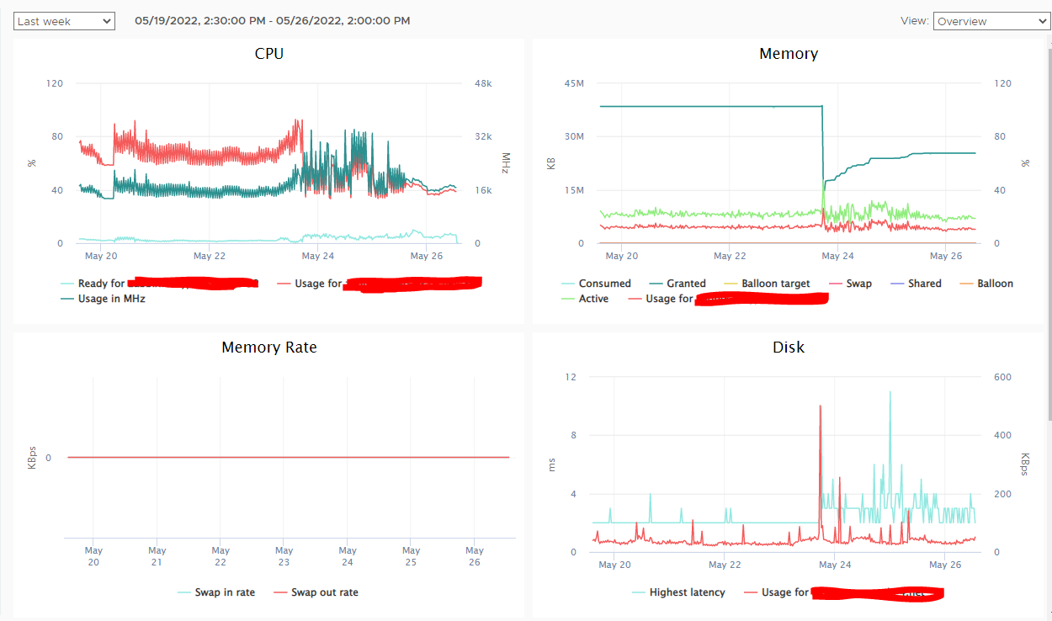Toggle Swap in rate legend entry
Screen dimensions: 1052x621
coord(216,592)
